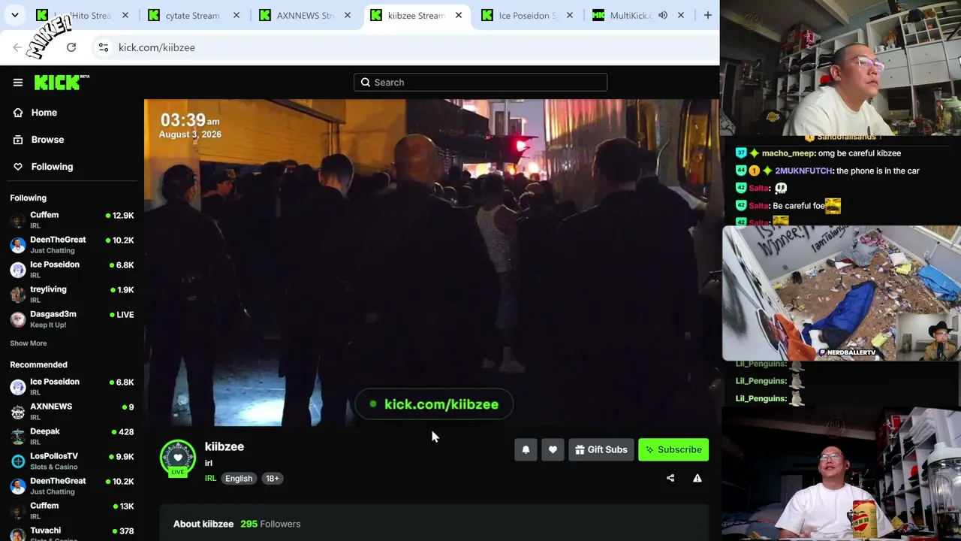This screenshot has height=541, width=961.
Task: Click the kiibzee stream video player
Action: pos(432,262)
